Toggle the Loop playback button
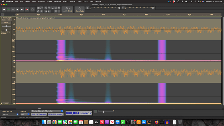 [32, 9]
